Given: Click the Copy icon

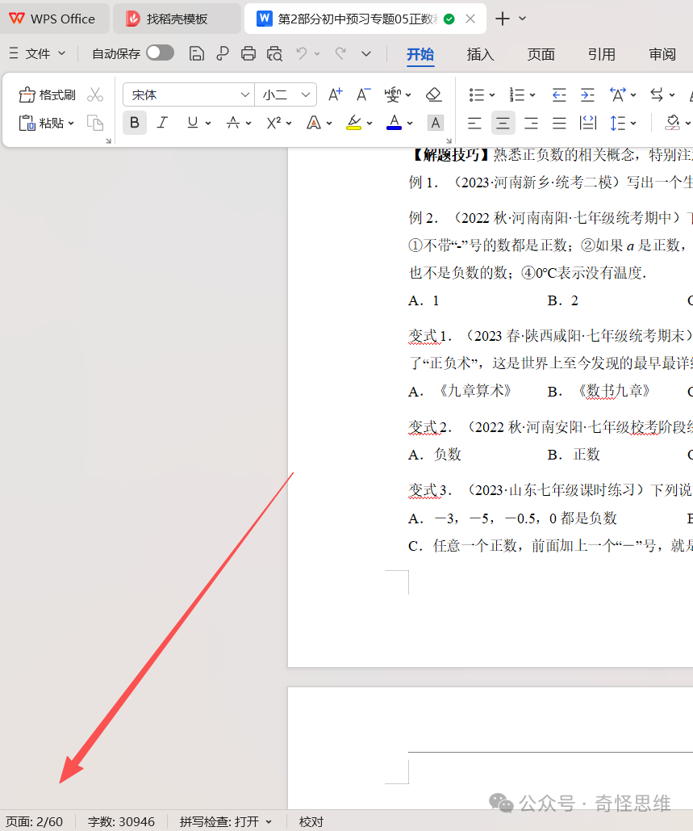Looking at the screenshot, I should pyautogui.click(x=95, y=123).
